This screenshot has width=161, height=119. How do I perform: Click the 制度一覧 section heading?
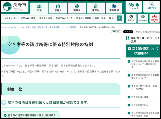[x=61, y=89]
